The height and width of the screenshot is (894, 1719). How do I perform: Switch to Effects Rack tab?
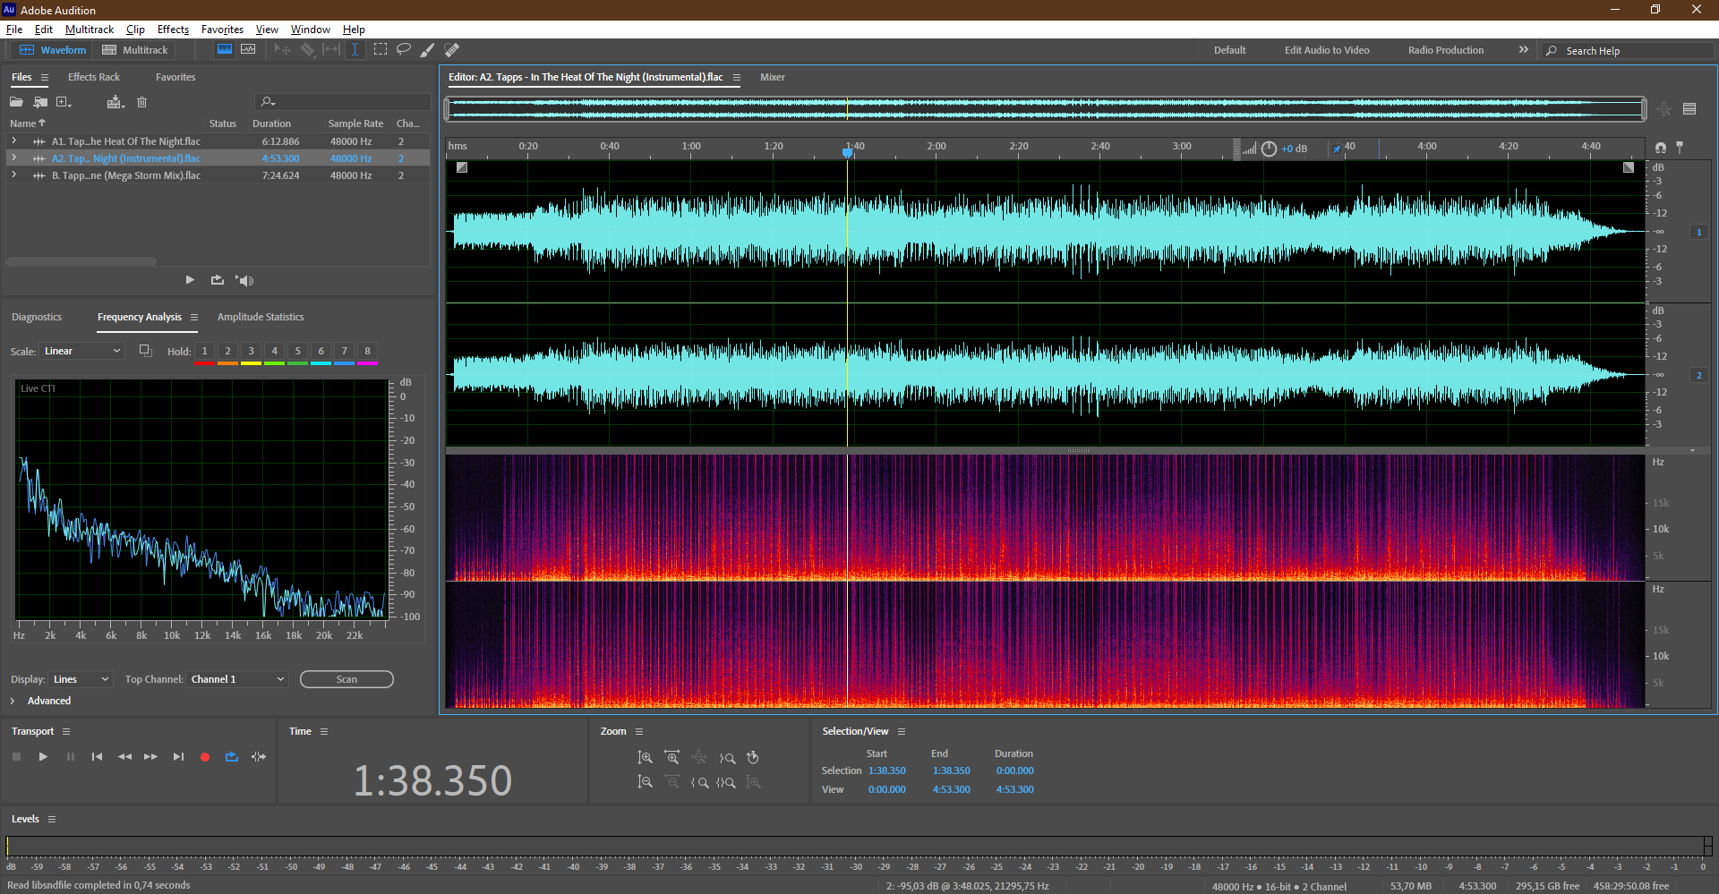[94, 77]
